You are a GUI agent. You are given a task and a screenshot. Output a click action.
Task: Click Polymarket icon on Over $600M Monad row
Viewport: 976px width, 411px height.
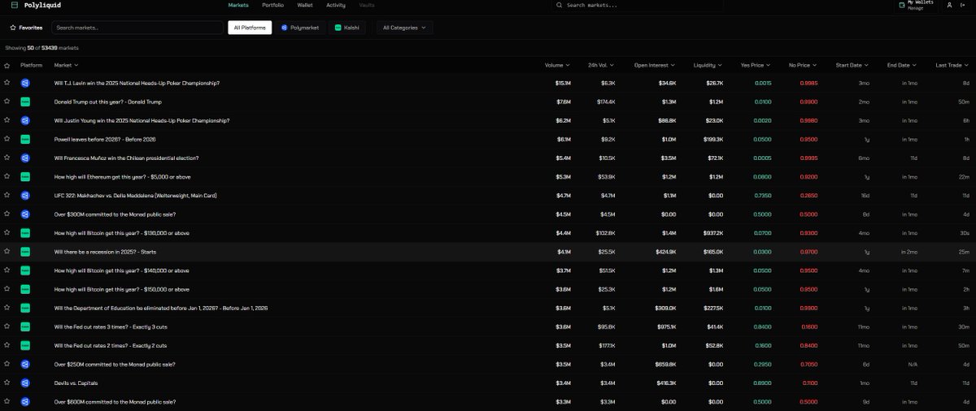25,401
